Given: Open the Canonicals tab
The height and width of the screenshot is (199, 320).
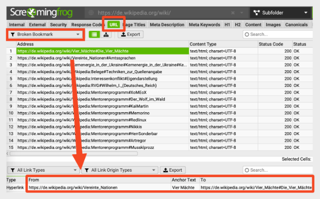Looking at the screenshot, I should [297, 24].
